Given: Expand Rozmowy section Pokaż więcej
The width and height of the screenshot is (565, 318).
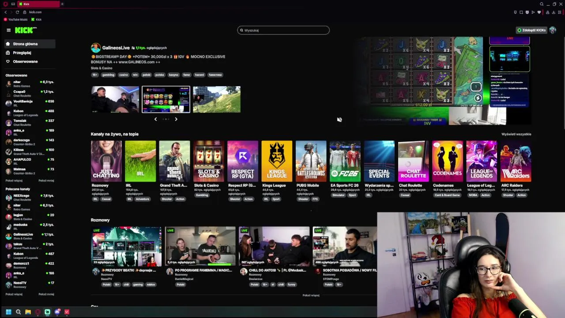Looking at the screenshot, I should 311,295.
